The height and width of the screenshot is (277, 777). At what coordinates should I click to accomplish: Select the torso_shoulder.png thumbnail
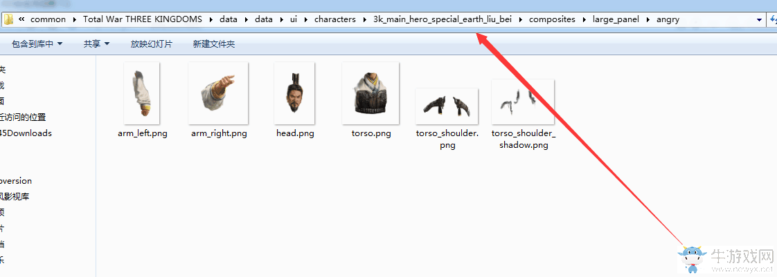coord(447,106)
